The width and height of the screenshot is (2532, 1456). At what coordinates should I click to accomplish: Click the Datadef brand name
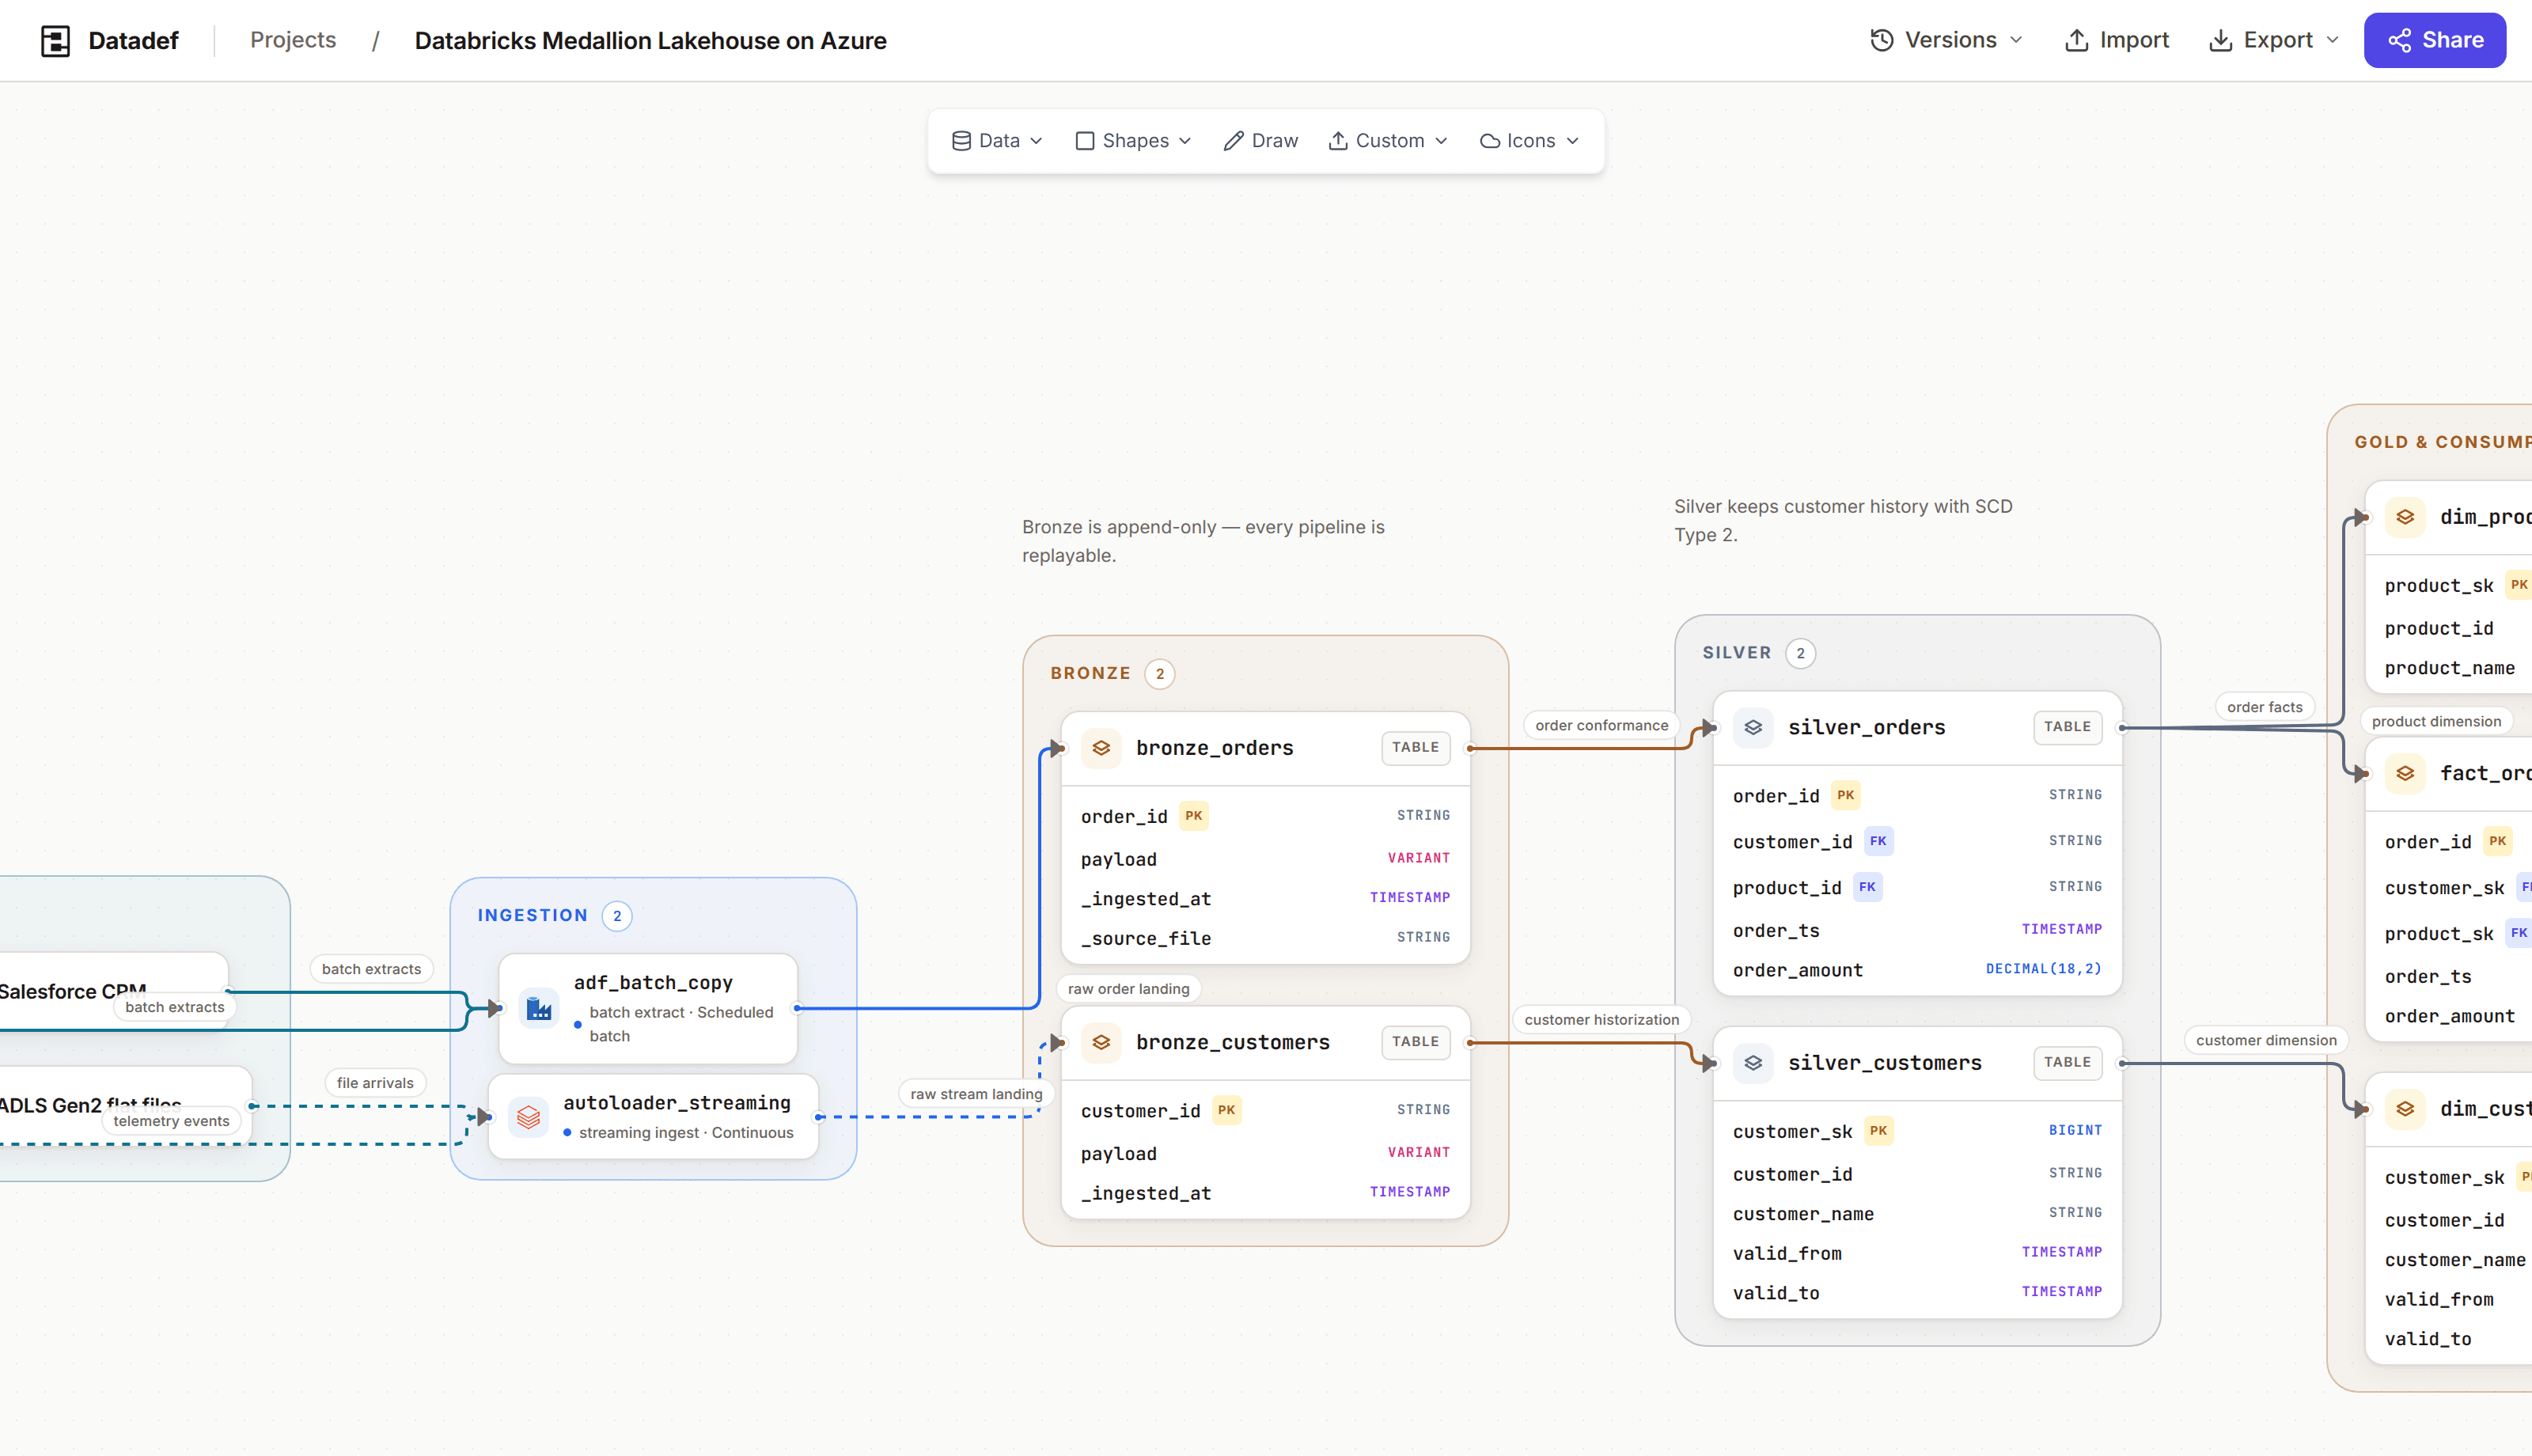pos(133,40)
